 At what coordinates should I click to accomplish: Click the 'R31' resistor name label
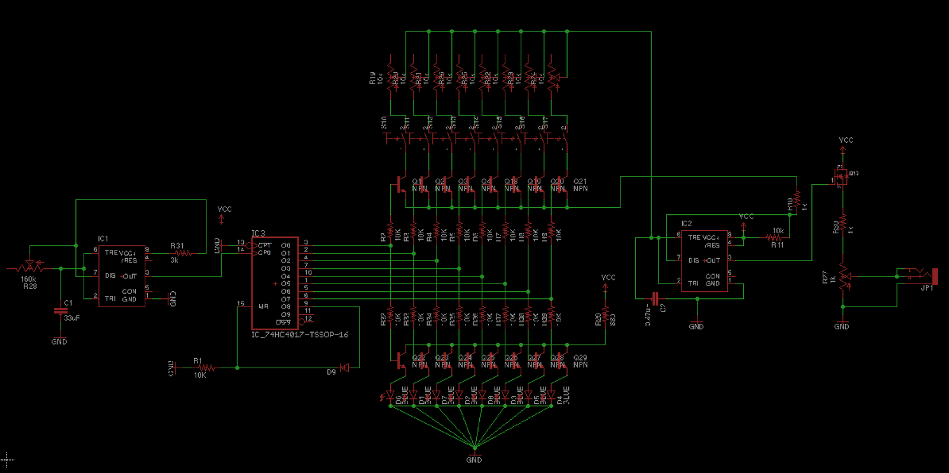click(177, 246)
